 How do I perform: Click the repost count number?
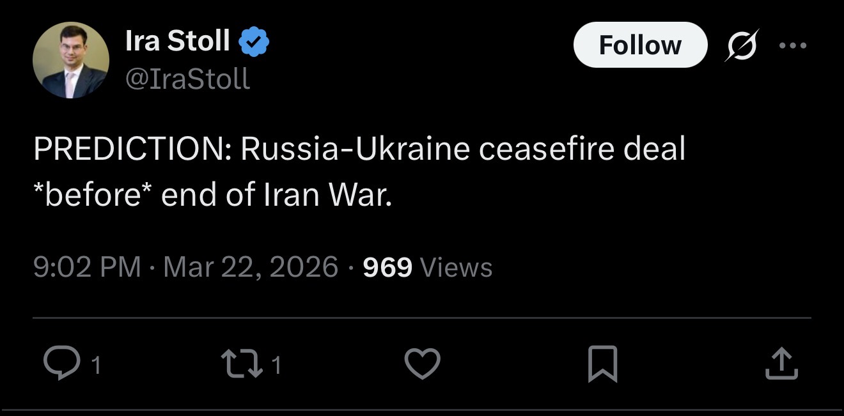coord(276,366)
